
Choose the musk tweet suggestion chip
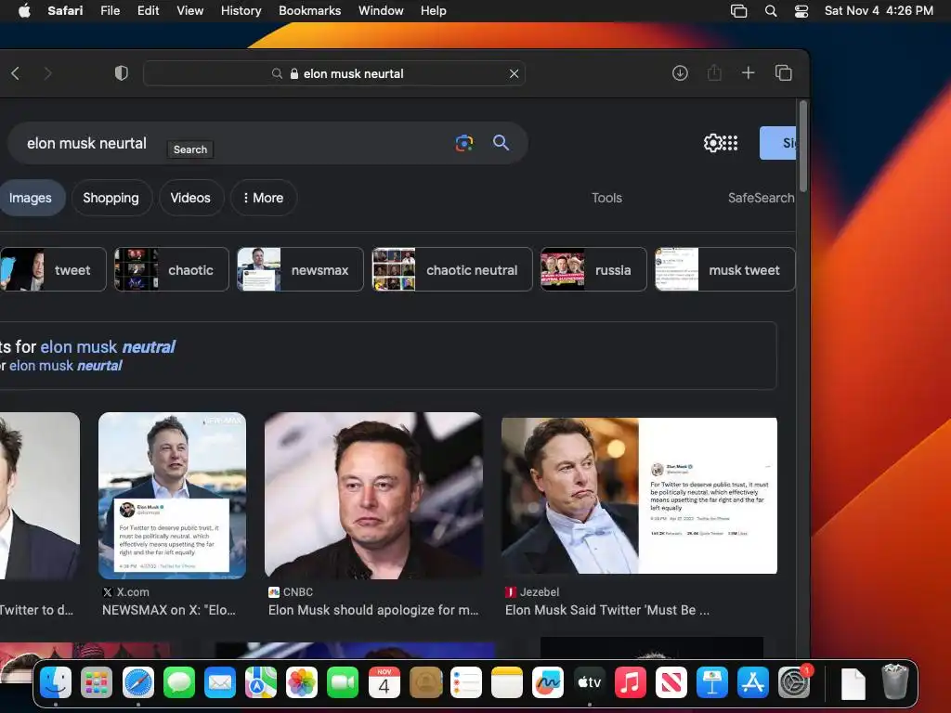coord(724,270)
